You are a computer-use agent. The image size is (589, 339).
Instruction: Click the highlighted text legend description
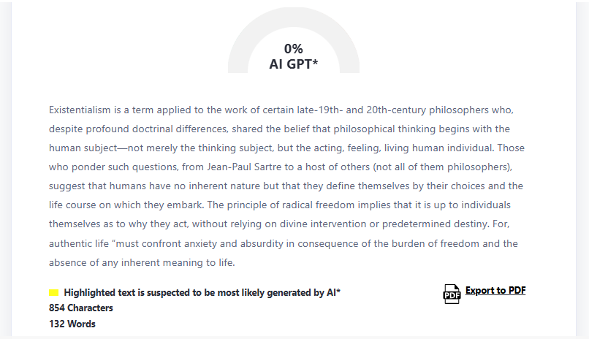(x=202, y=293)
